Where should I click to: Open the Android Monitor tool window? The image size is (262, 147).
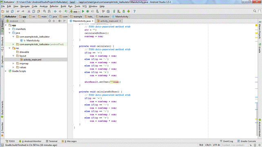[x=30, y=141]
